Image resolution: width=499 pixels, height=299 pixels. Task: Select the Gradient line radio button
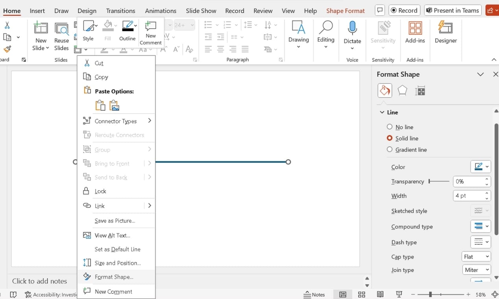tap(390, 149)
